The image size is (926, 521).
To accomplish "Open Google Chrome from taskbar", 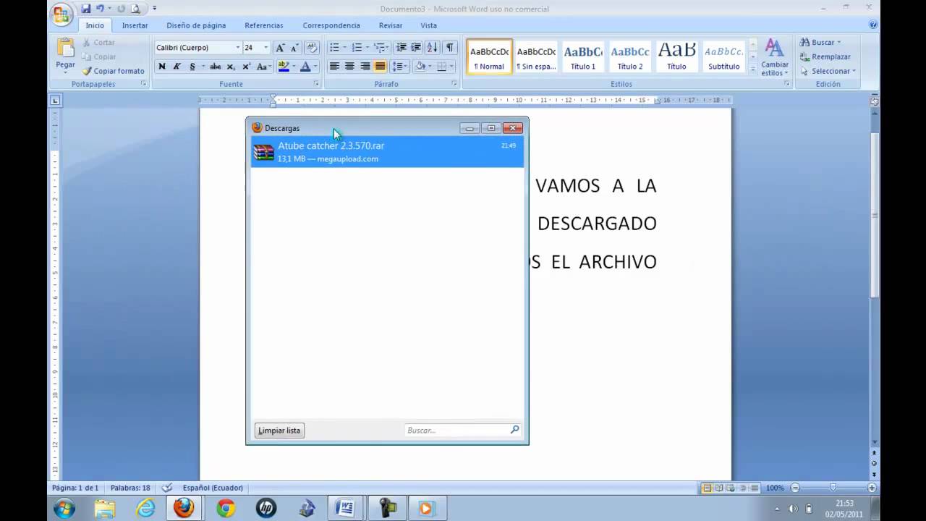I will 226,509.
